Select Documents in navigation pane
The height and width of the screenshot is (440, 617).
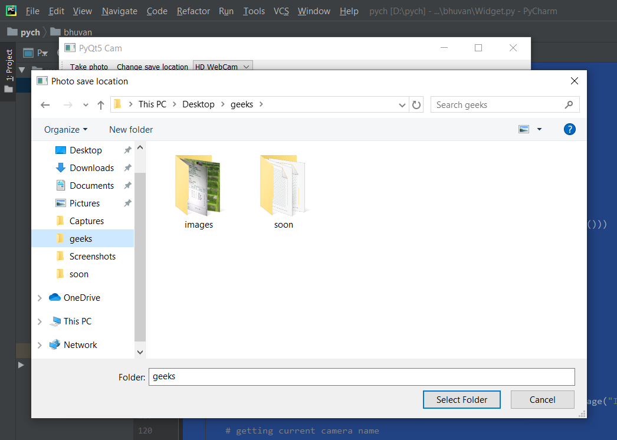91,186
